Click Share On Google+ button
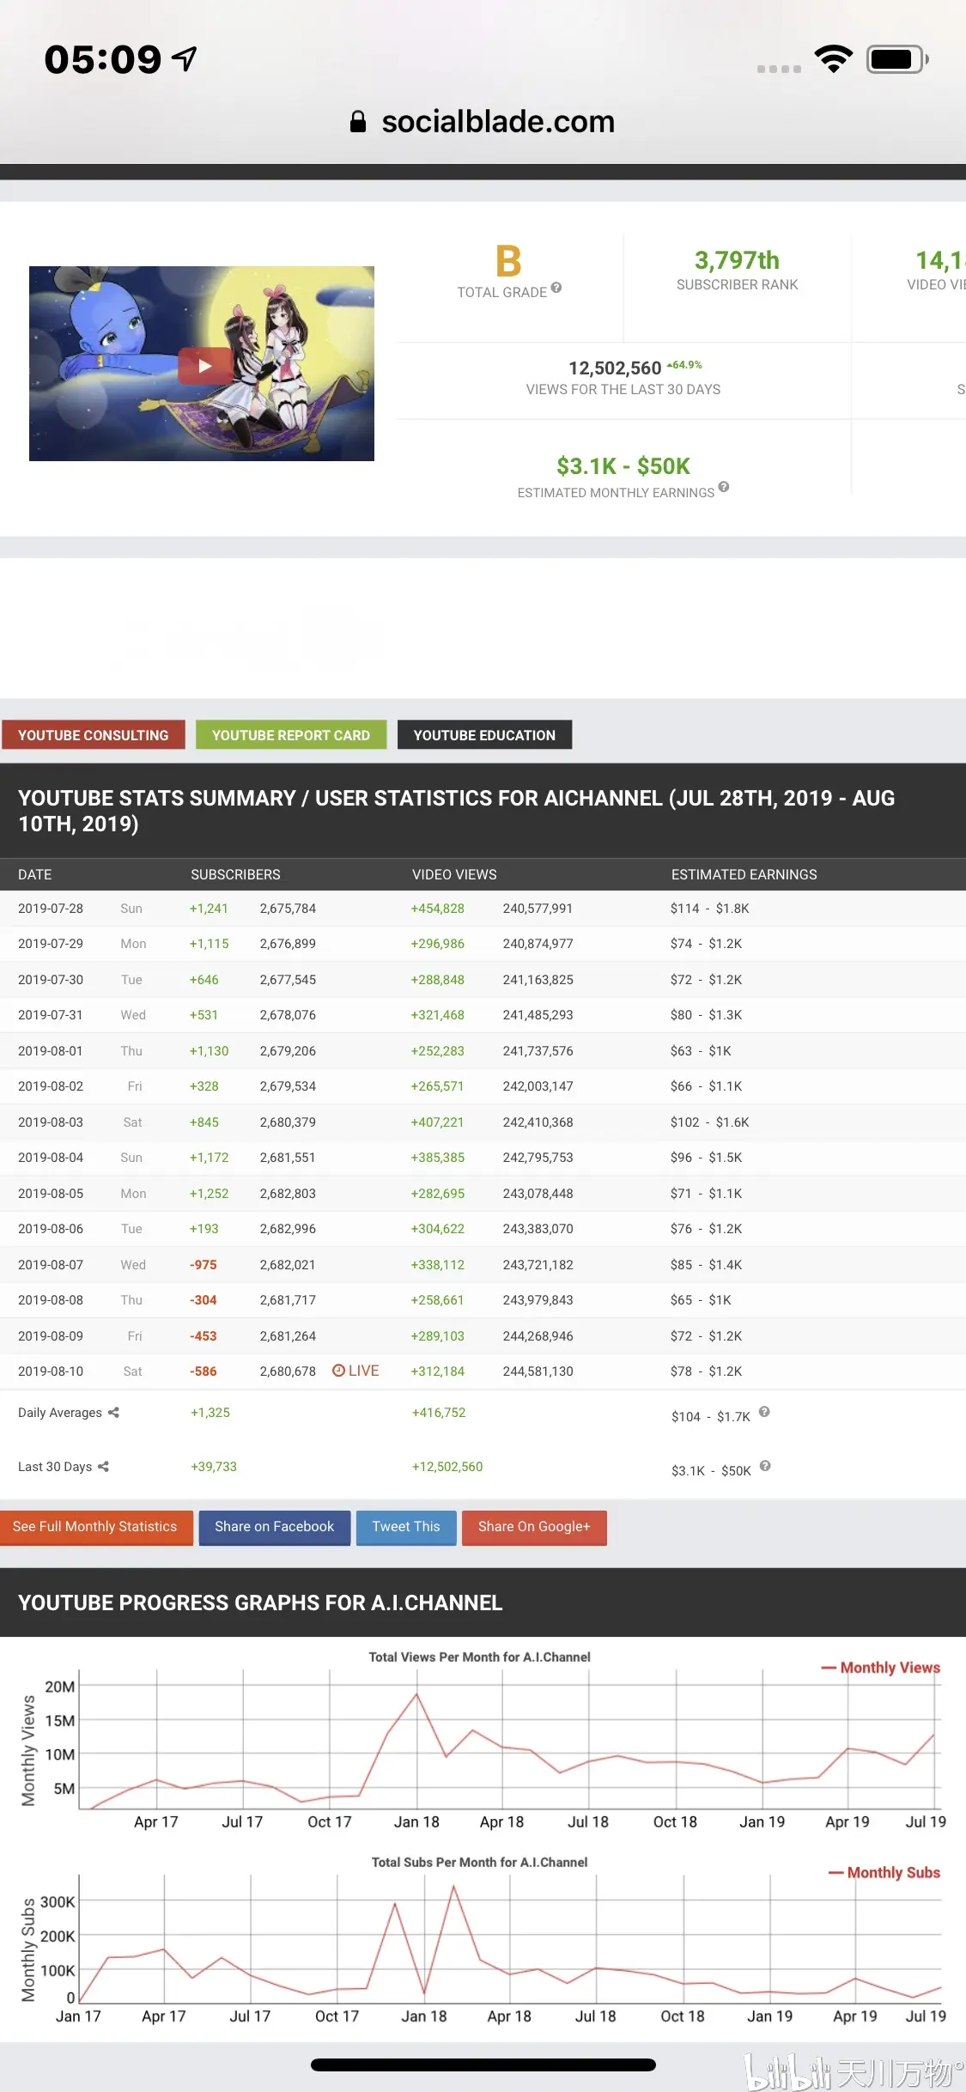The width and height of the screenshot is (966, 2092). point(534,1527)
